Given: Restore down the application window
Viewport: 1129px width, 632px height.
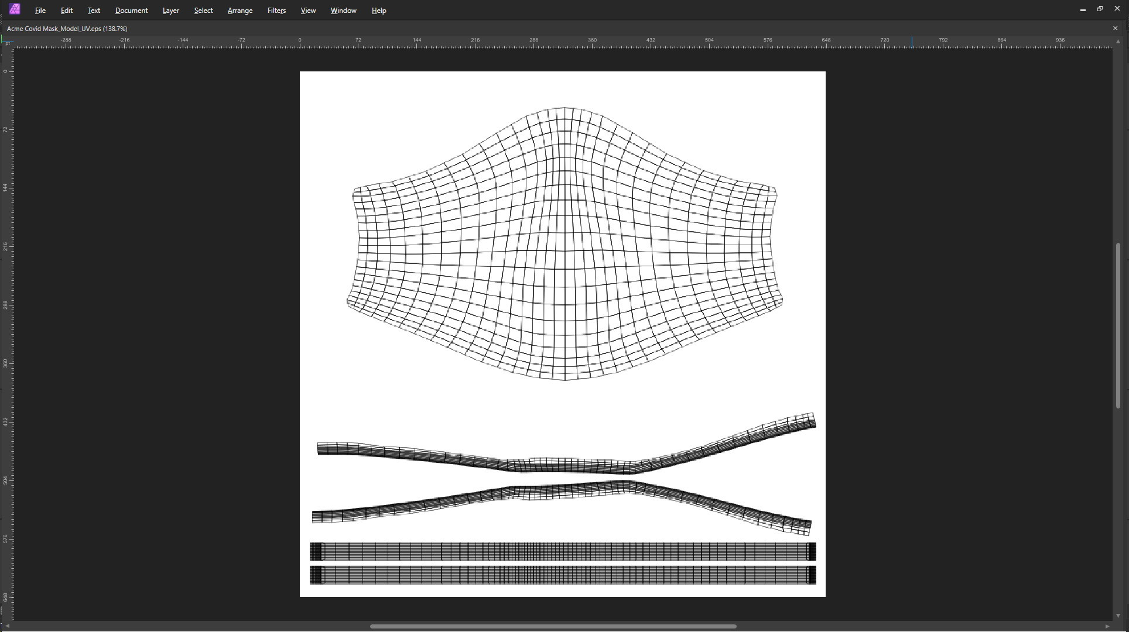Looking at the screenshot, I should tap(1100, 9).
